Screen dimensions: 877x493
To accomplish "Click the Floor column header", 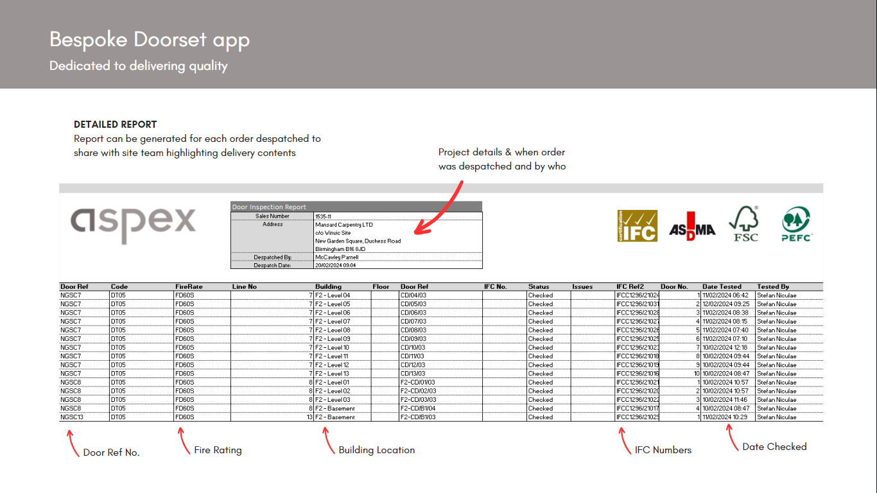I will click(x=381, y=287).
